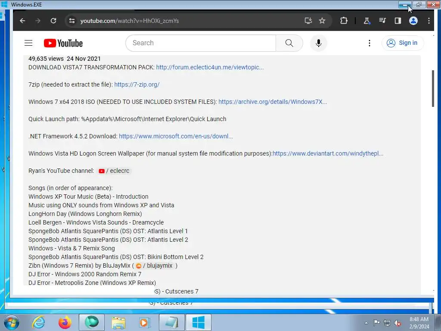Open the forum.eclectic4un.me transformation pack link
441x331 pixels.
[x=210, y=67]
